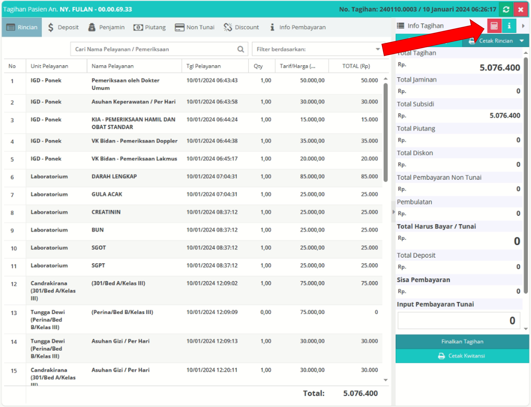
Task: Click the cyan info icon beside the calculator
Action: coord(509,26)
